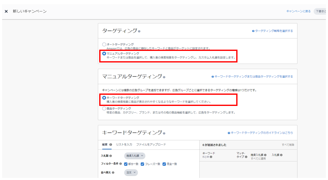
Task: Uncheck フレーズ一致 filter checkbox
Action: click(x=142, y=164)
